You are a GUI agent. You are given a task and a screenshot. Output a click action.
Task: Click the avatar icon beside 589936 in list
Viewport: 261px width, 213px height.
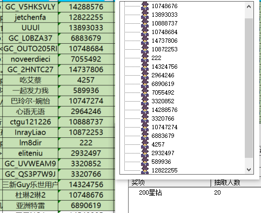pos(145,162)
